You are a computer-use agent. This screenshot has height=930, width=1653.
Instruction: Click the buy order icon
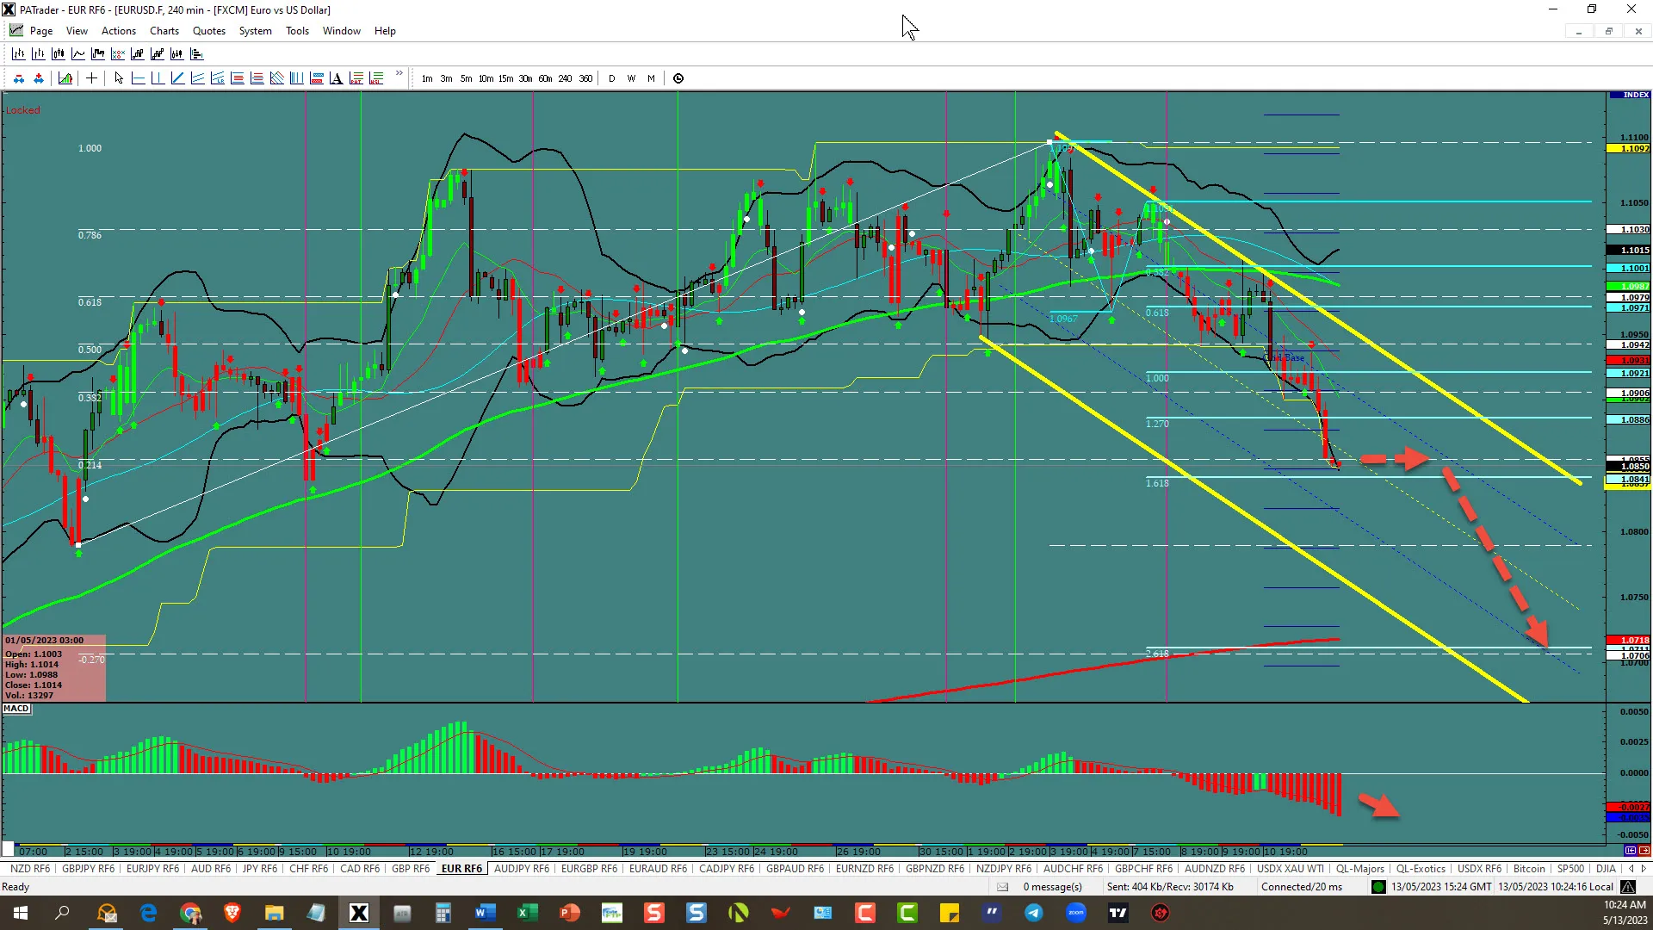(x=39, y=78)
